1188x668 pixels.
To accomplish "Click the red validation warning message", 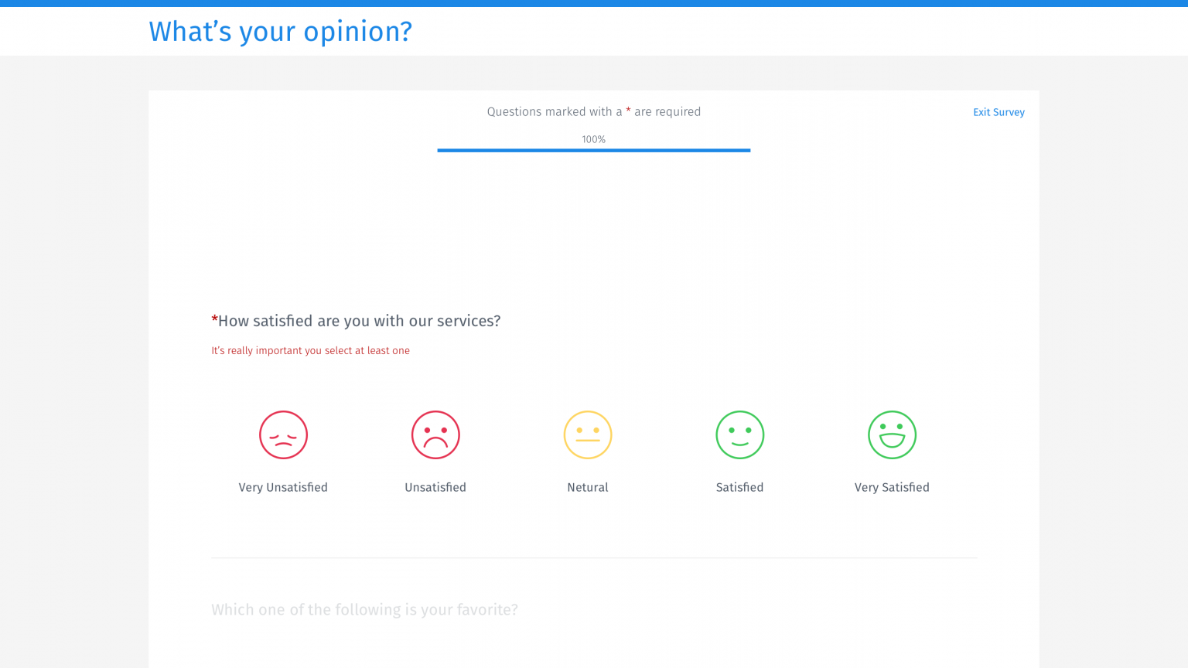I will (311, 350).
